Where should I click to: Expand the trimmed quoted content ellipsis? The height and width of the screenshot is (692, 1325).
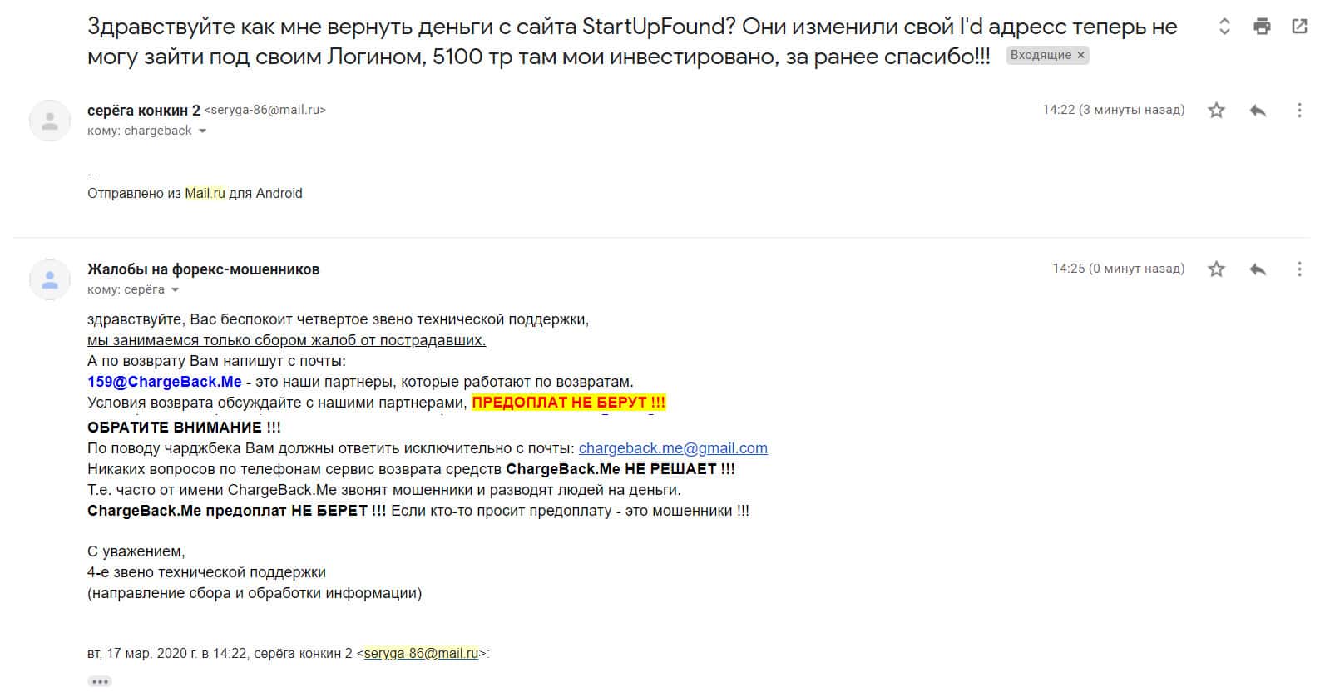pos(100,681)
